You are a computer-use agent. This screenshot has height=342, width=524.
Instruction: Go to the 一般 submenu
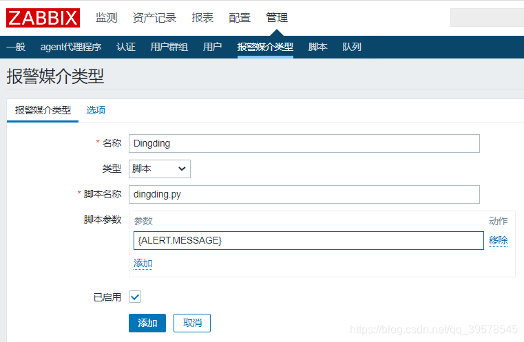pyautogui.click(x=16, y=47)
